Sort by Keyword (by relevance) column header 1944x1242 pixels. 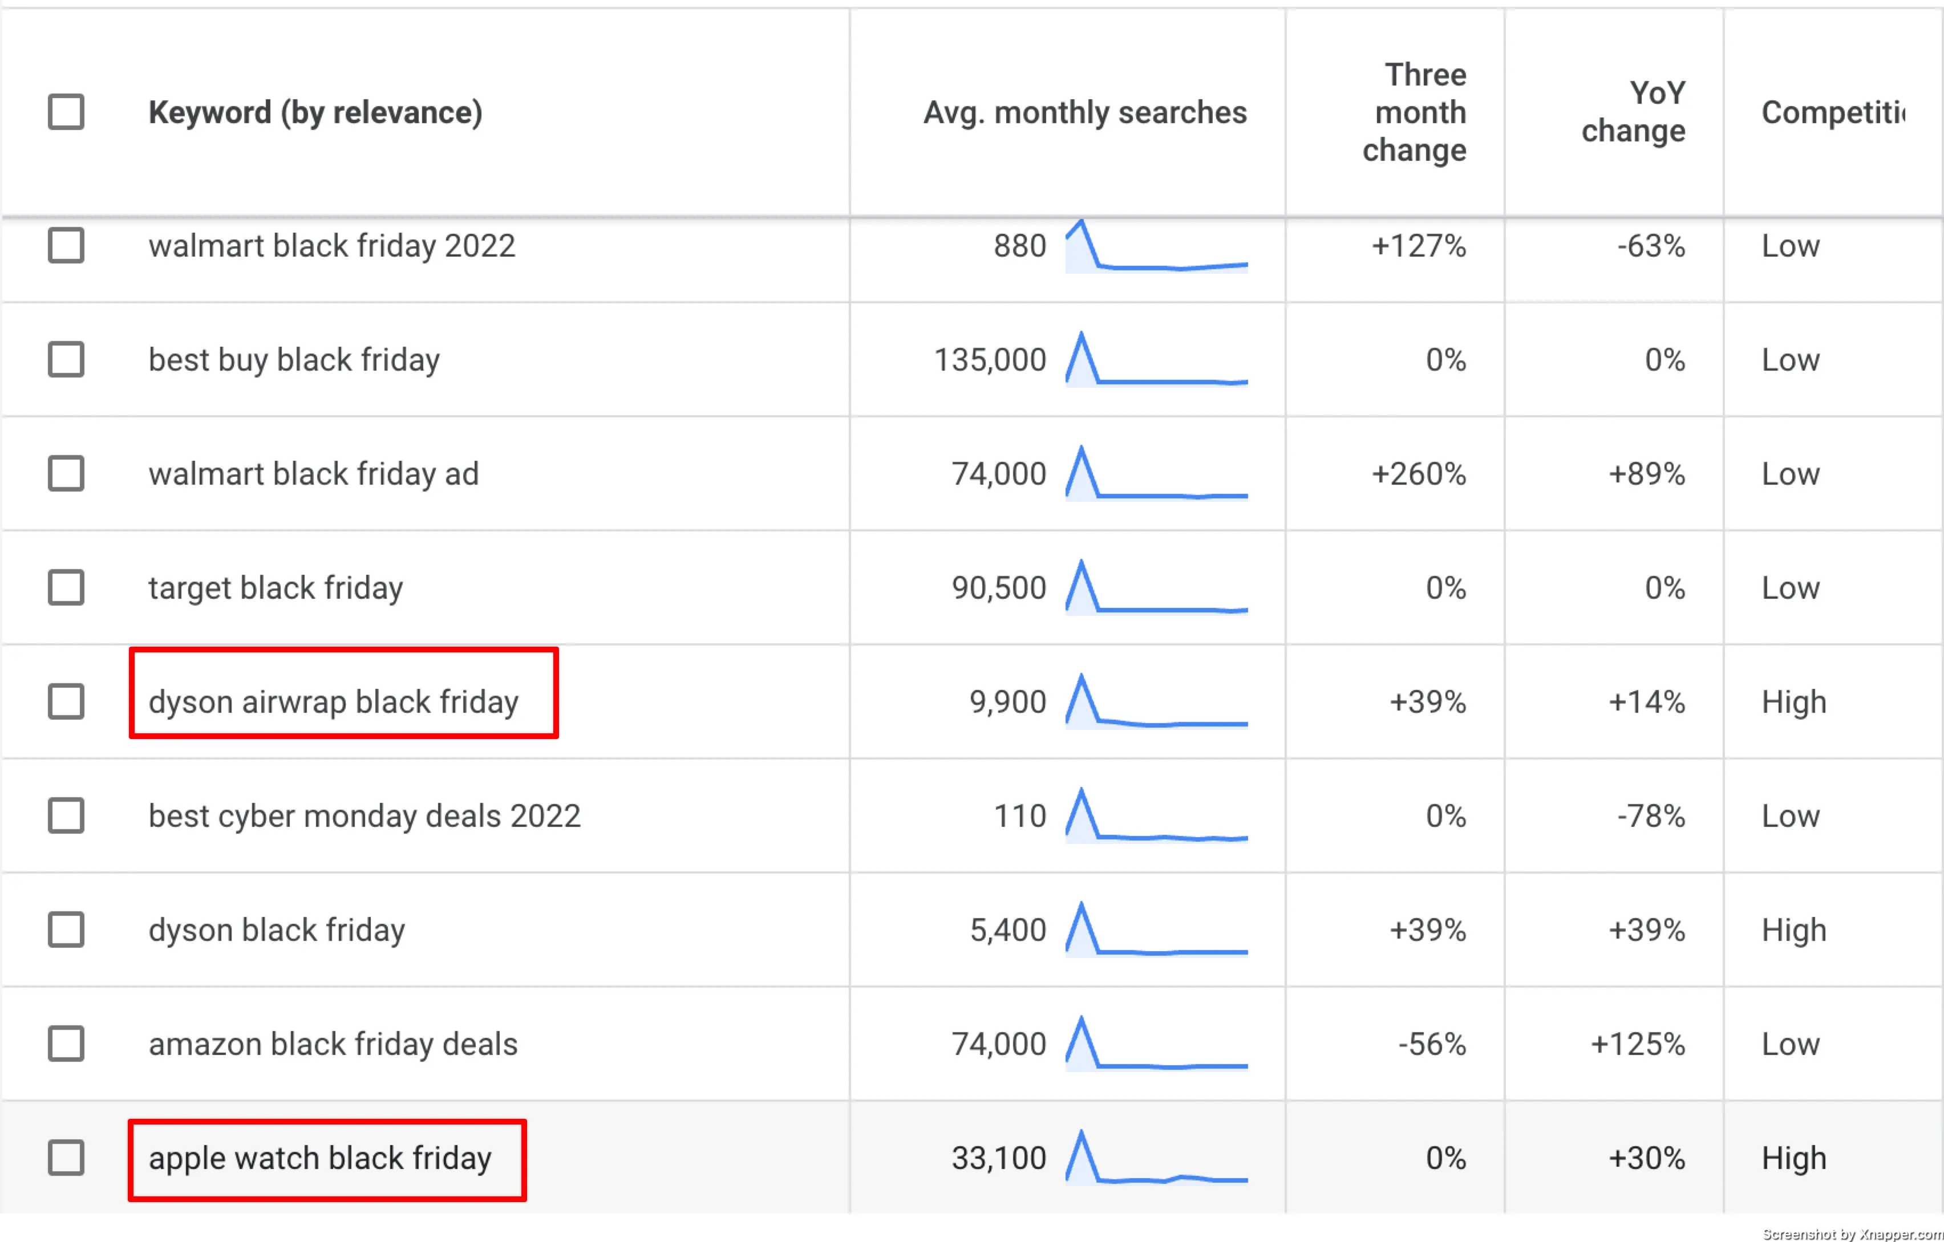(x=315, y=112)
